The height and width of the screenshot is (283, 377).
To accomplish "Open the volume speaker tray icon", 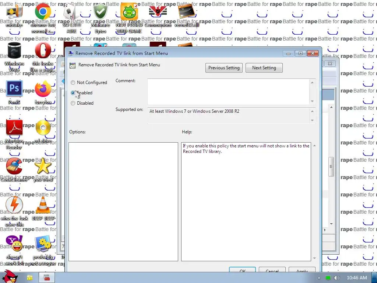I will click(337, 278).
